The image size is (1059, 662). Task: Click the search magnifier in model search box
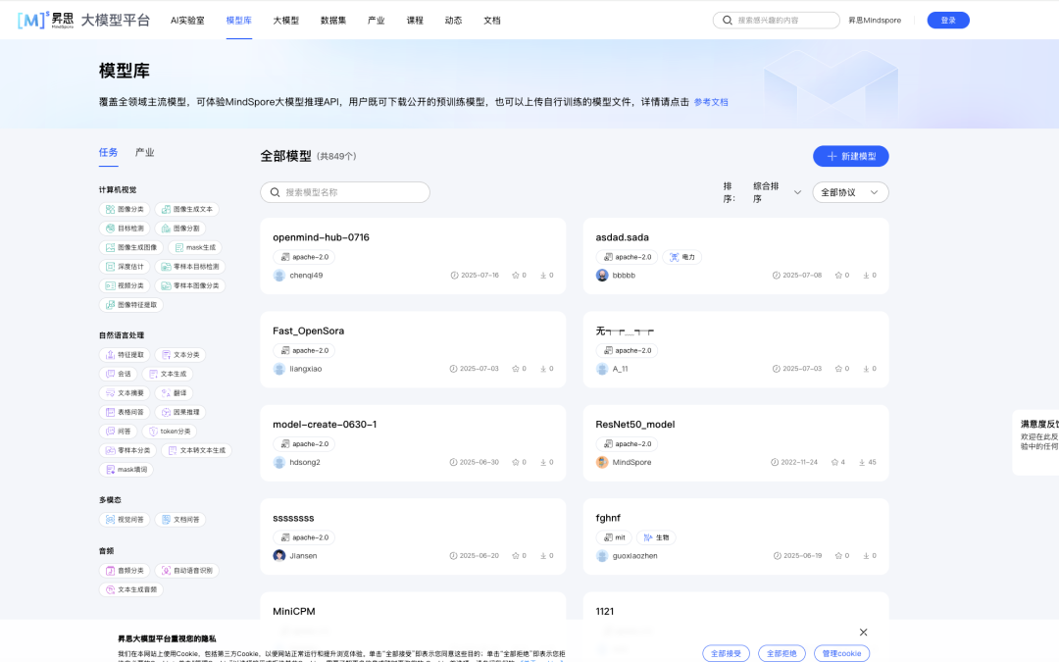coord(275,191)
